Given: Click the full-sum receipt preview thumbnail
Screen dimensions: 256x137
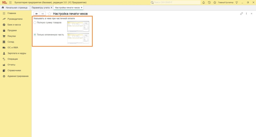Looking at the screenshot, I should (x=78, y=26).
